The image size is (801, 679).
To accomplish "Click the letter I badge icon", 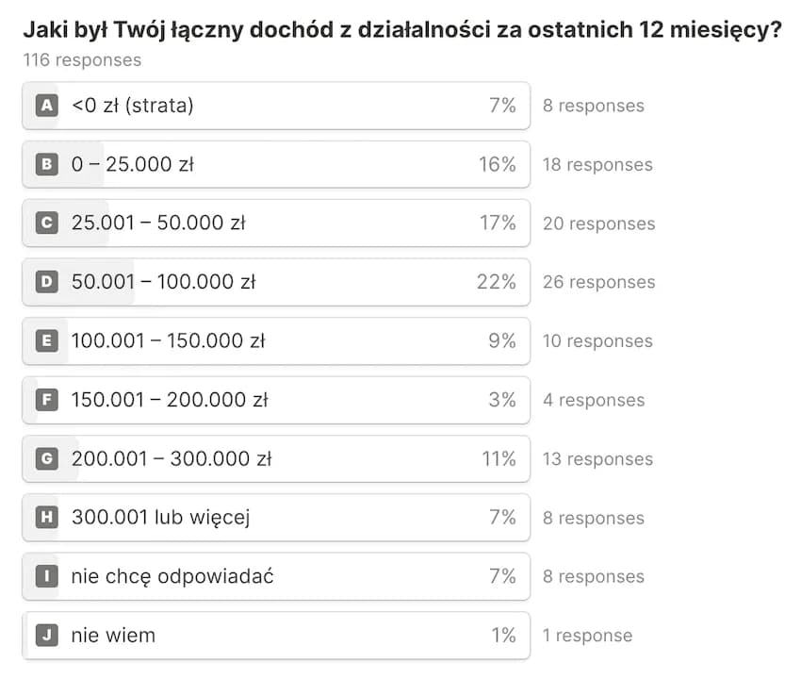I will coord(46,576).
